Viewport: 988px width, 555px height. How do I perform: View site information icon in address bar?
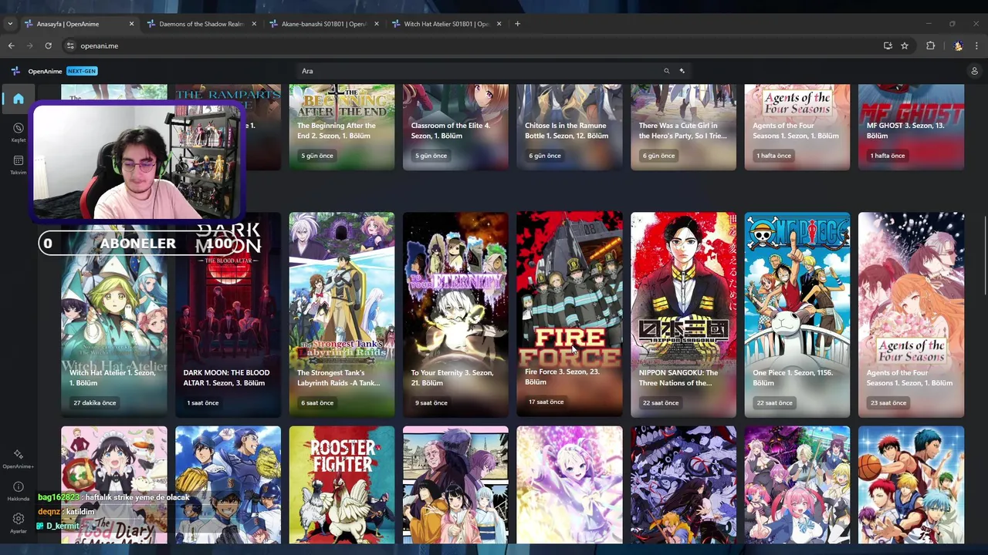coord(70,45)
